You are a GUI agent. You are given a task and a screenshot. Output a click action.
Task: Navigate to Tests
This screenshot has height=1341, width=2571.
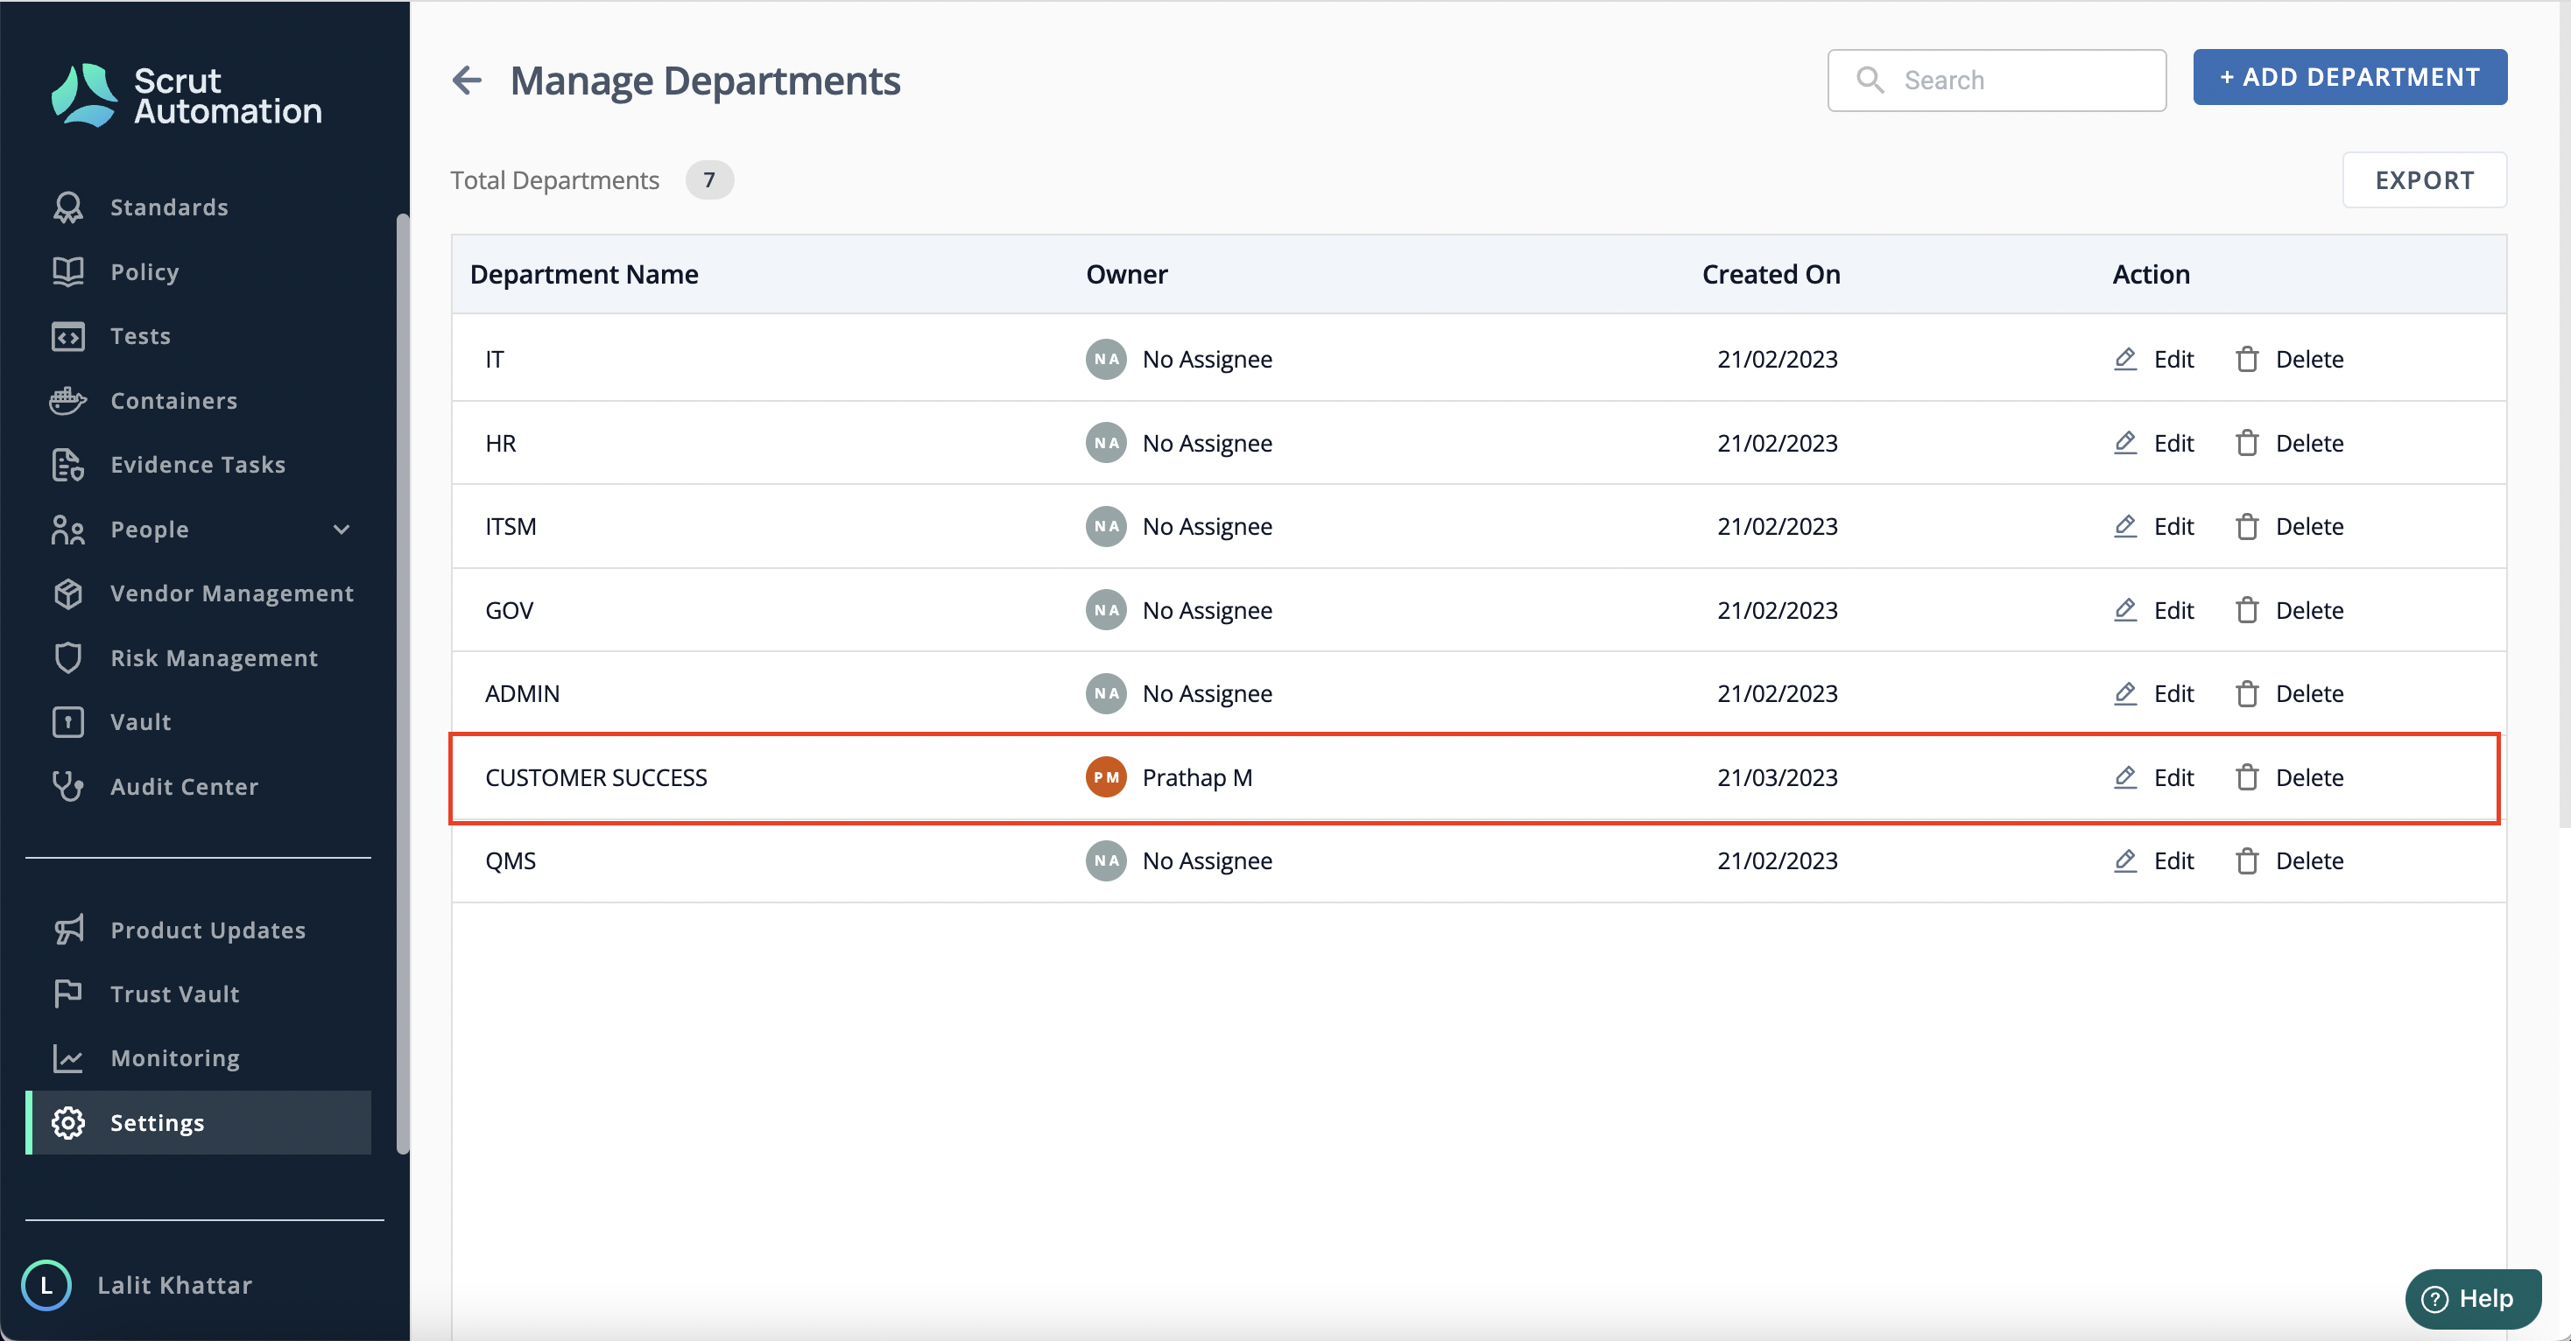140,335
